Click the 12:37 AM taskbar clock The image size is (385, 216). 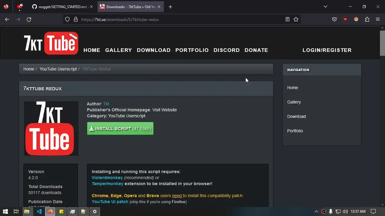(x=358, y=211)
